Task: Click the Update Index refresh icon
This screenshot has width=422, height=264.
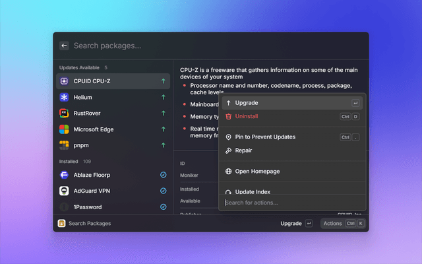Action: (x=228, y=192)
